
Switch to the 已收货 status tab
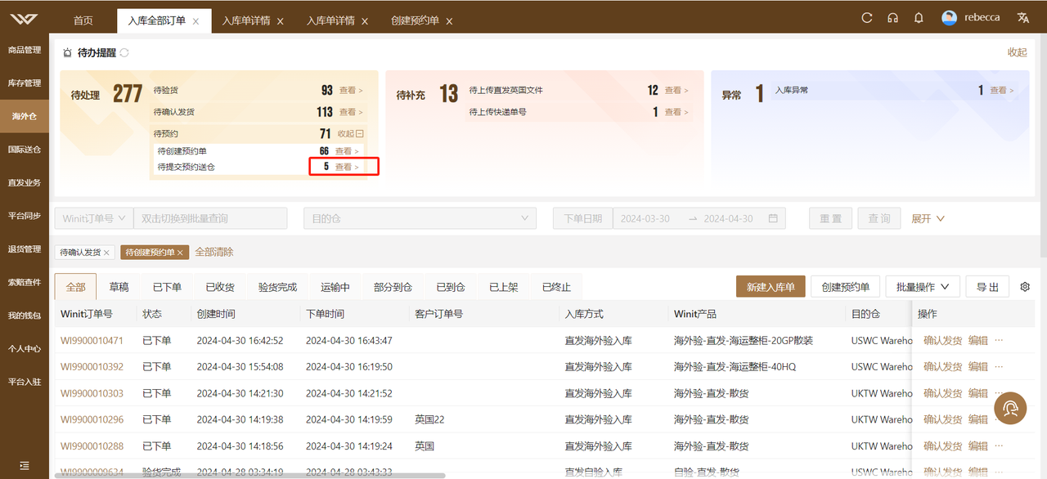pyautogui.click(x=220, y=288)
